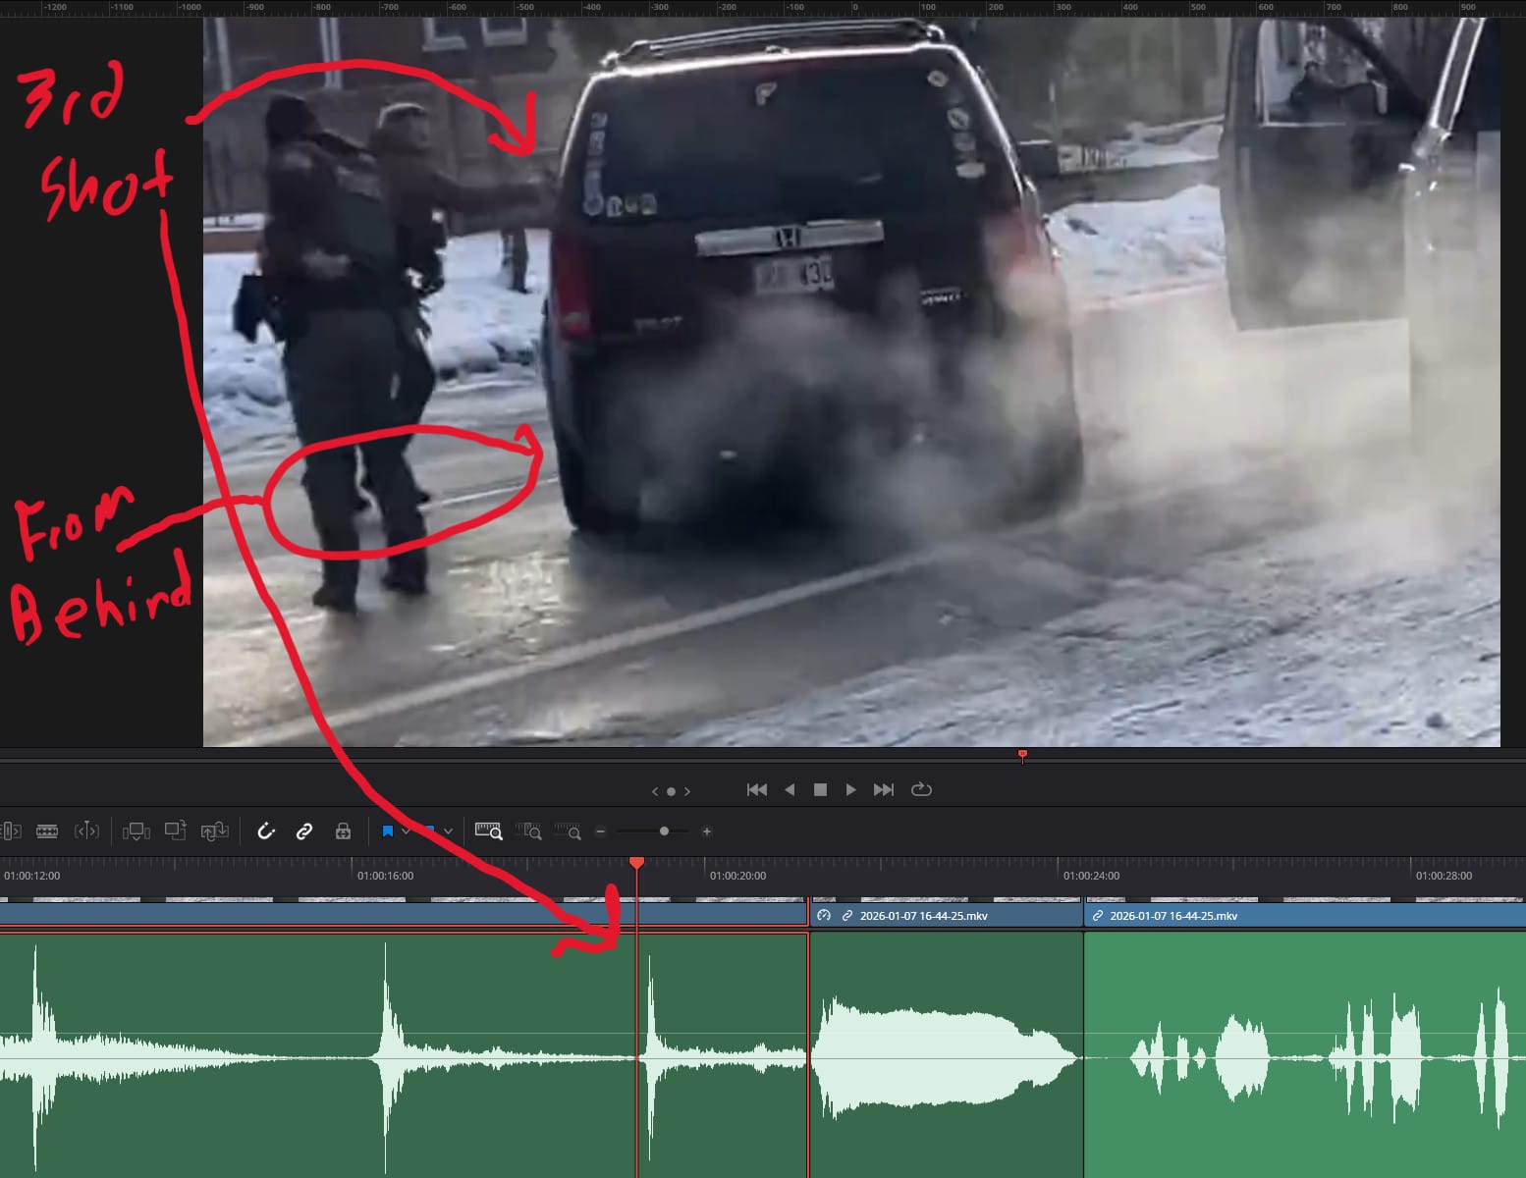Click the timeline zoom slider handle

pos(664,831)
